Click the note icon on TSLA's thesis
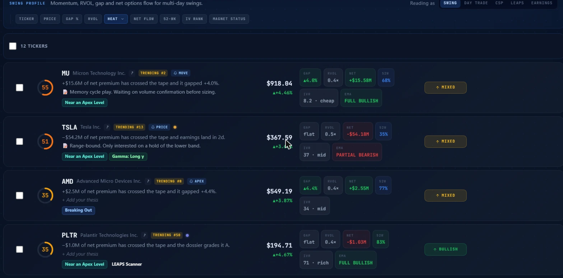Screen dimensions: 563x278 click(65, 146)
